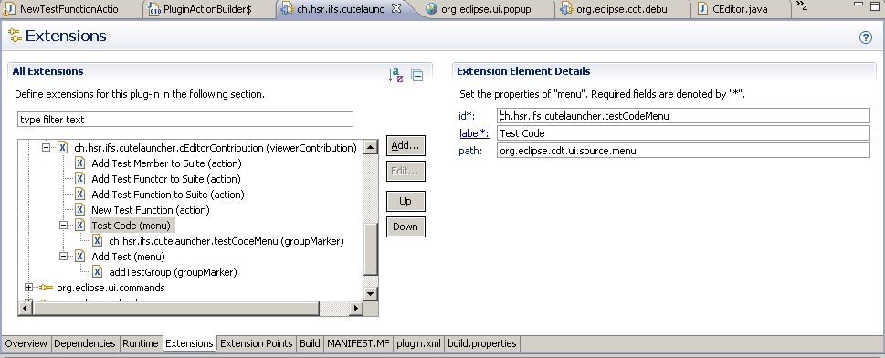Image resolution: width=885 pixels, height=358 pixels.
Task: Open the label* hyperlink
Action: tap(473, 133)
